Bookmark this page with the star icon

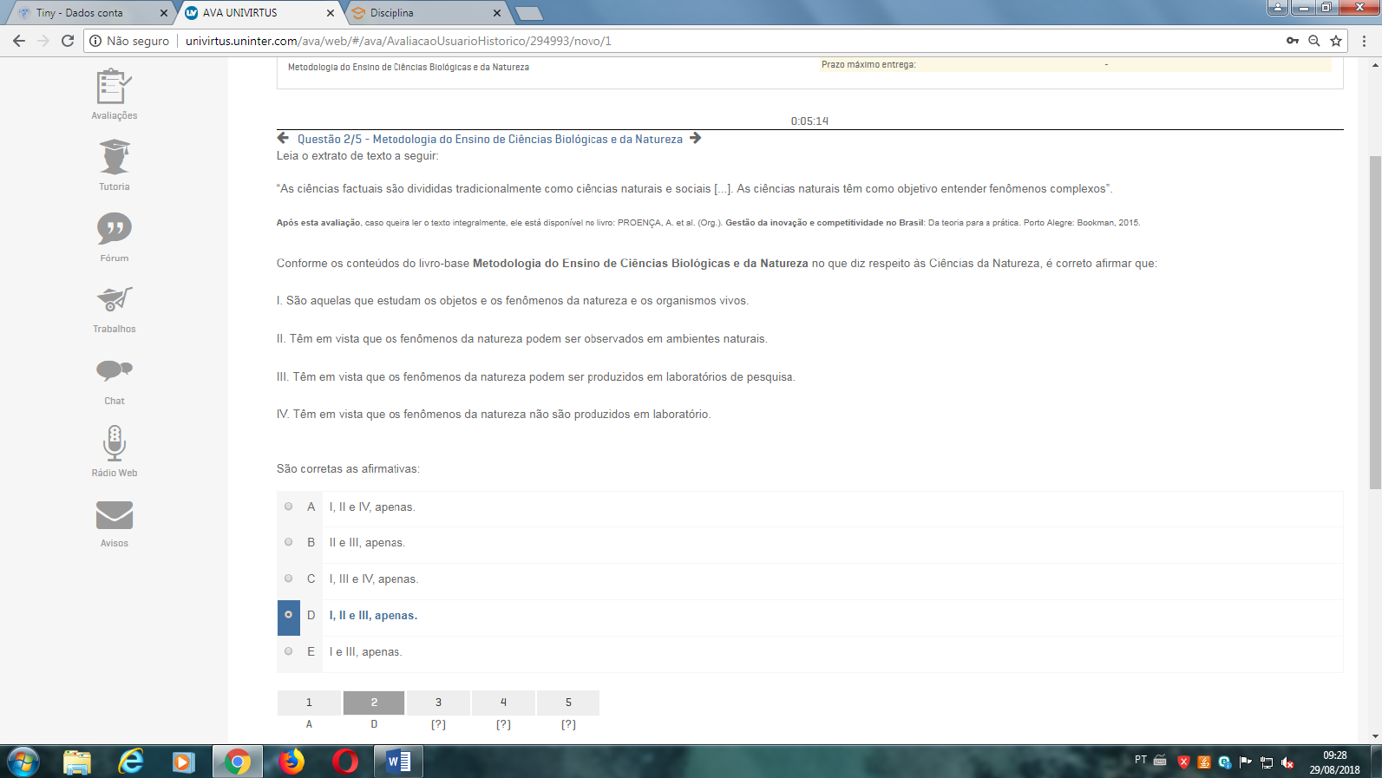1336,41
